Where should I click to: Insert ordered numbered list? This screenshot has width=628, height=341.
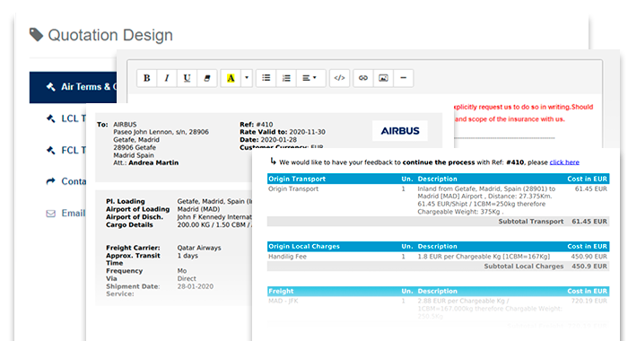coord(286,78)
